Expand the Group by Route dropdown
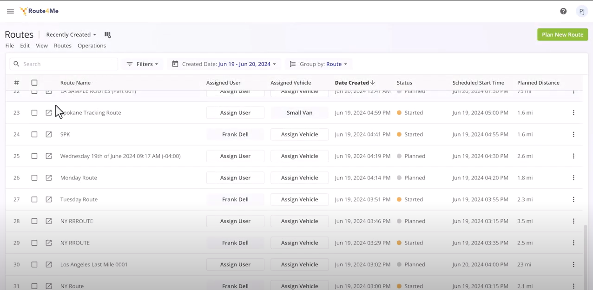This screenshot has height=290, width=593. pyautogui.click(x=318, y=64)
